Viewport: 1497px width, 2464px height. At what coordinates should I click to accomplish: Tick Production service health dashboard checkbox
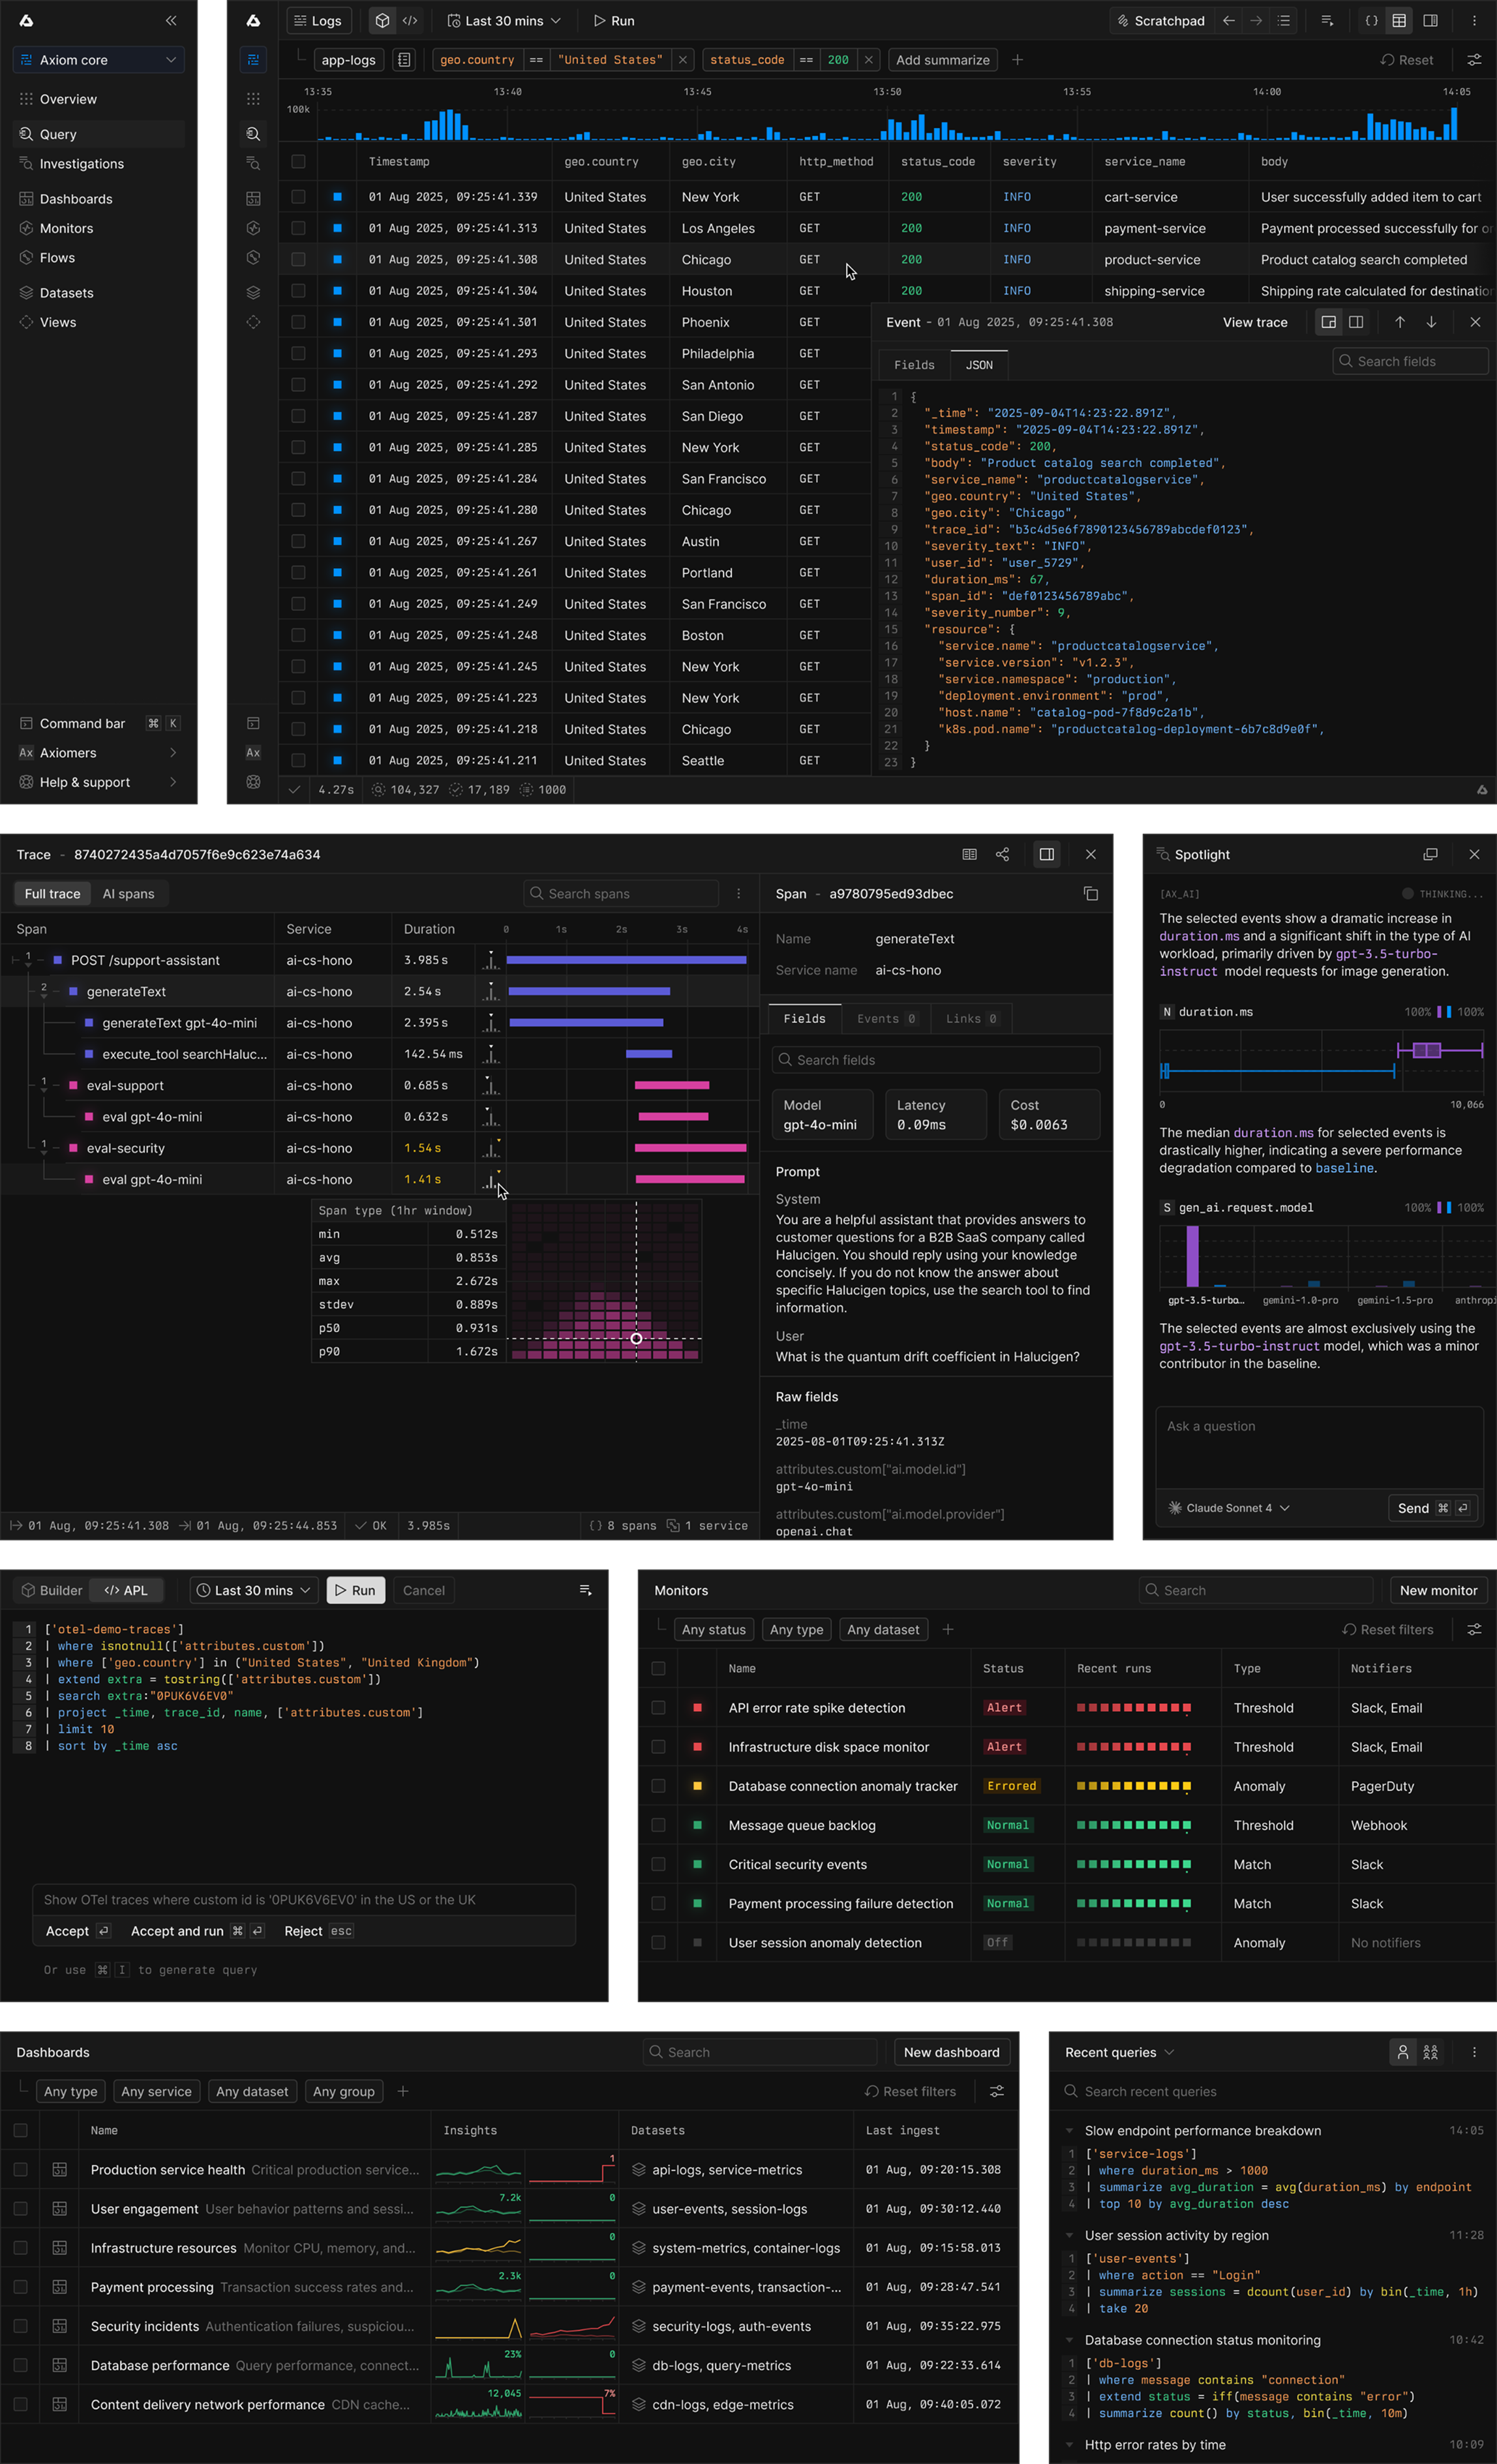click(20, 2169)
